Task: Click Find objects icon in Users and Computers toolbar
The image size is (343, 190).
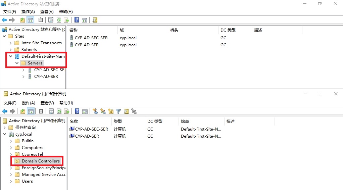Action: tap(126, 111)
